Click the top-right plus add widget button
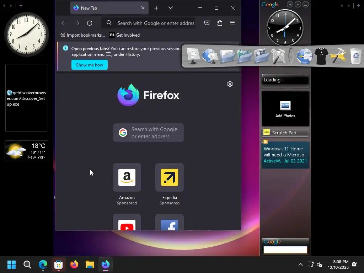 [358, 6]
